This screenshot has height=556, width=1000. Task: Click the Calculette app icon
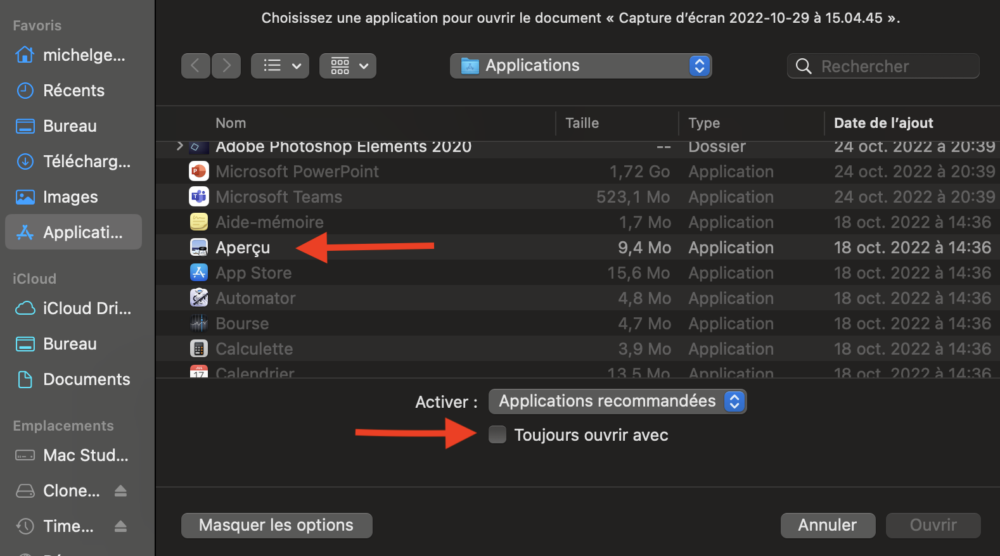point(199,349)
